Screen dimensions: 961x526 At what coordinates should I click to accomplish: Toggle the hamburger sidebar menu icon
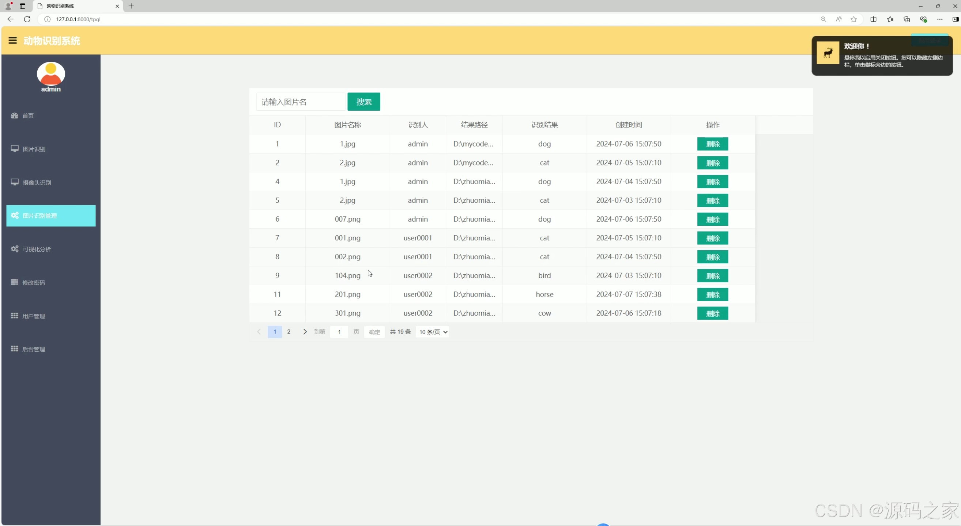[12, 41]
